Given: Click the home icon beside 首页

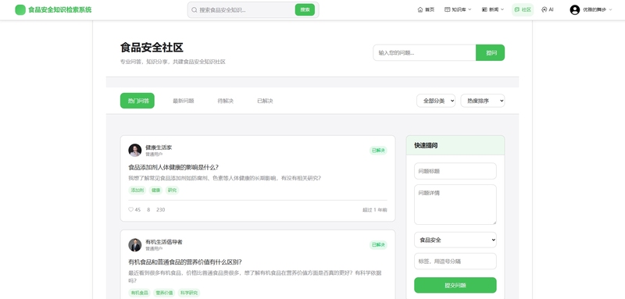Looking at the screenshot, I should [x=420, y=9].
